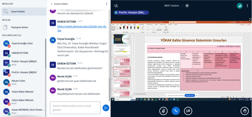Leave audio with the blue phone button

click(x=176, y=111)
